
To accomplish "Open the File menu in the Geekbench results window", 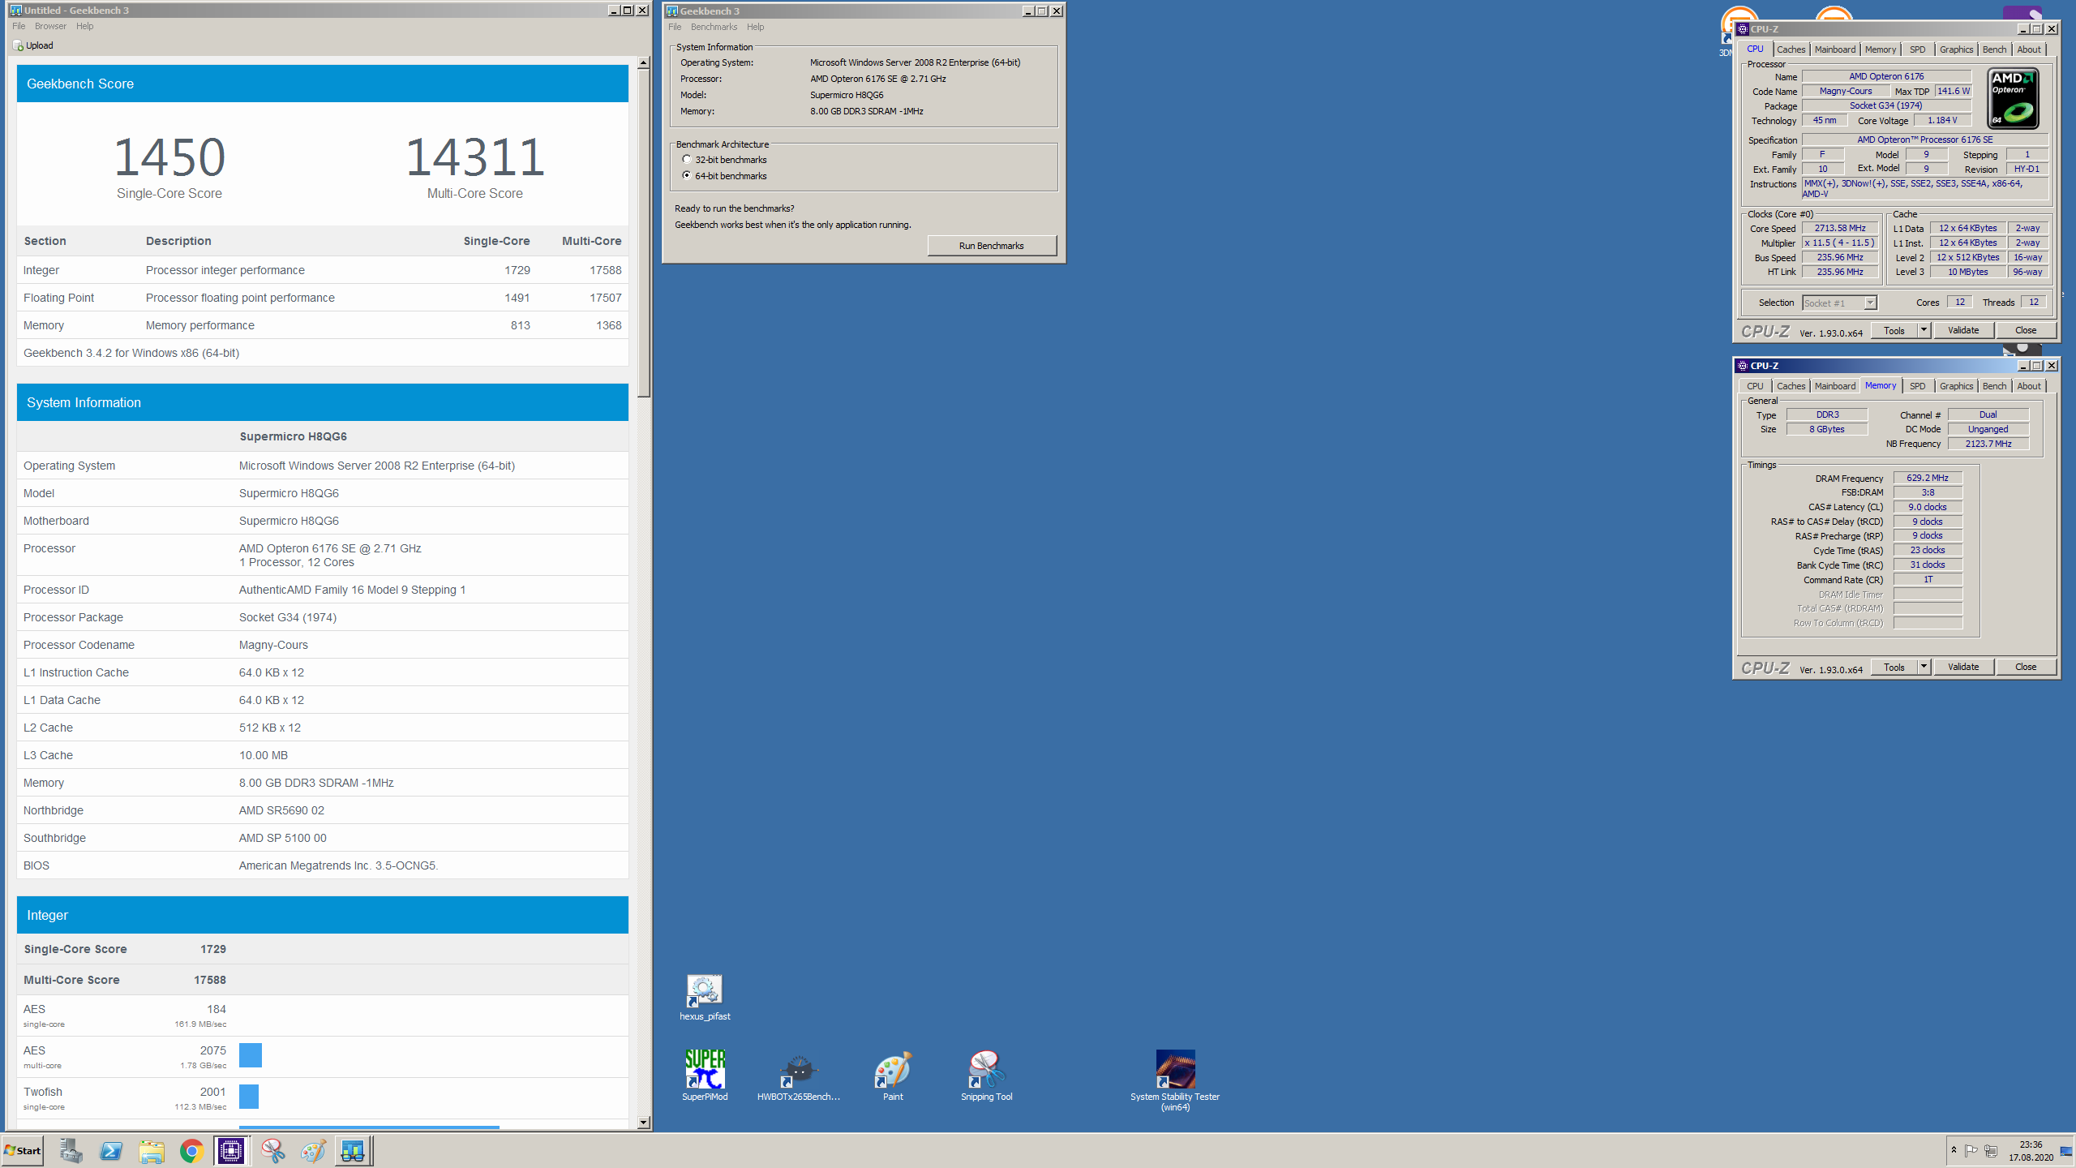I will pos(19,26).
